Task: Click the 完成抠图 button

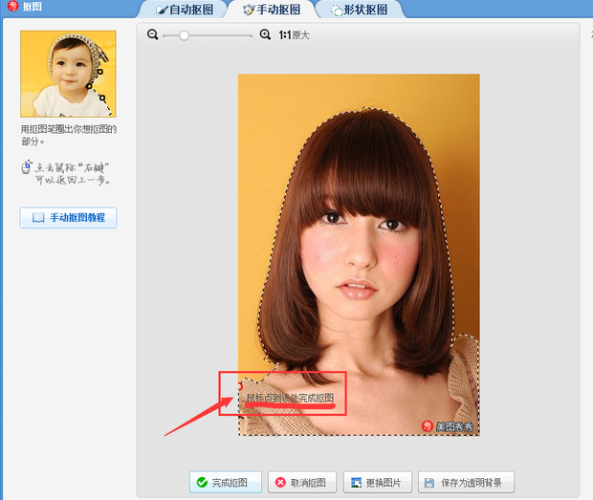Action: [x=226, y=482]
